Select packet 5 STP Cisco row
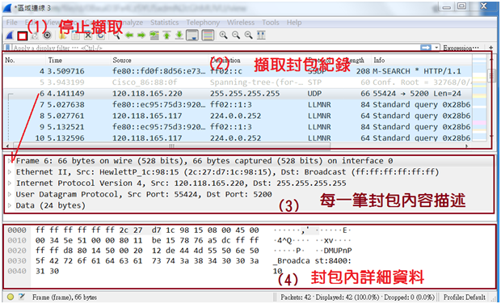The height and width of the screenshot is (304, 501). pos(238,82)
